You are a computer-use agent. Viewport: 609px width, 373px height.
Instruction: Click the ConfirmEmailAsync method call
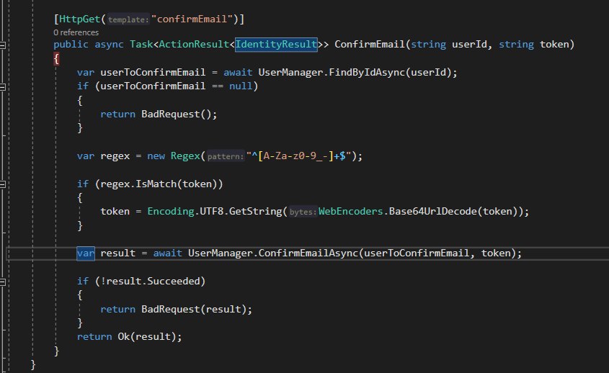(308, 253)
